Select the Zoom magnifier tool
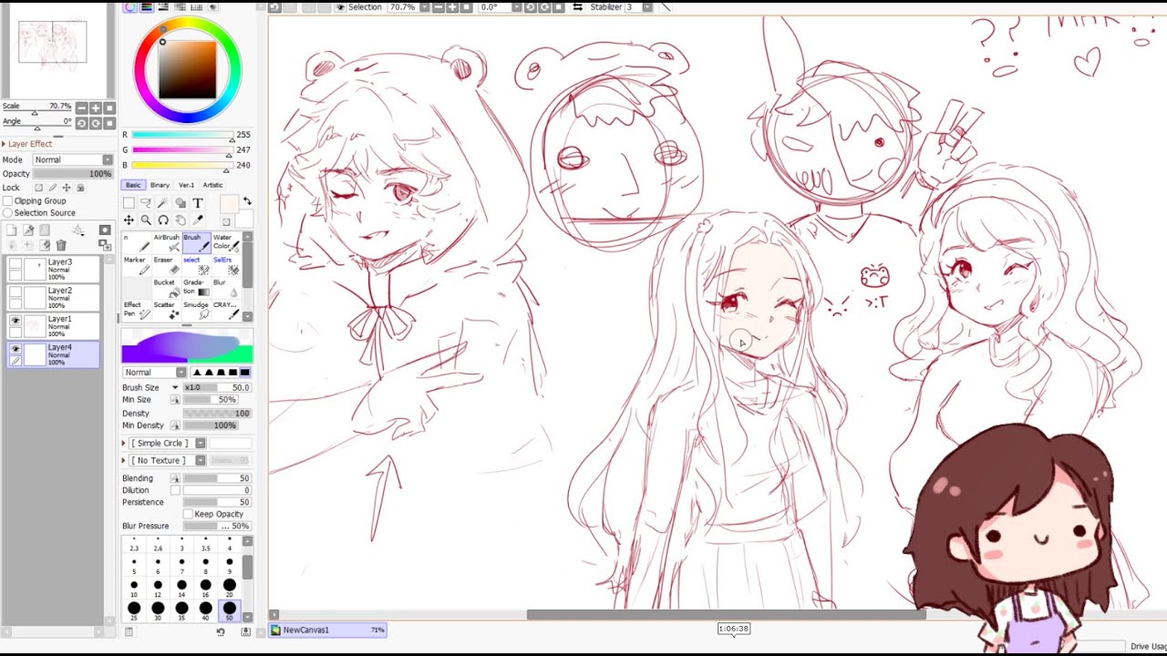 tap(146, 220)
